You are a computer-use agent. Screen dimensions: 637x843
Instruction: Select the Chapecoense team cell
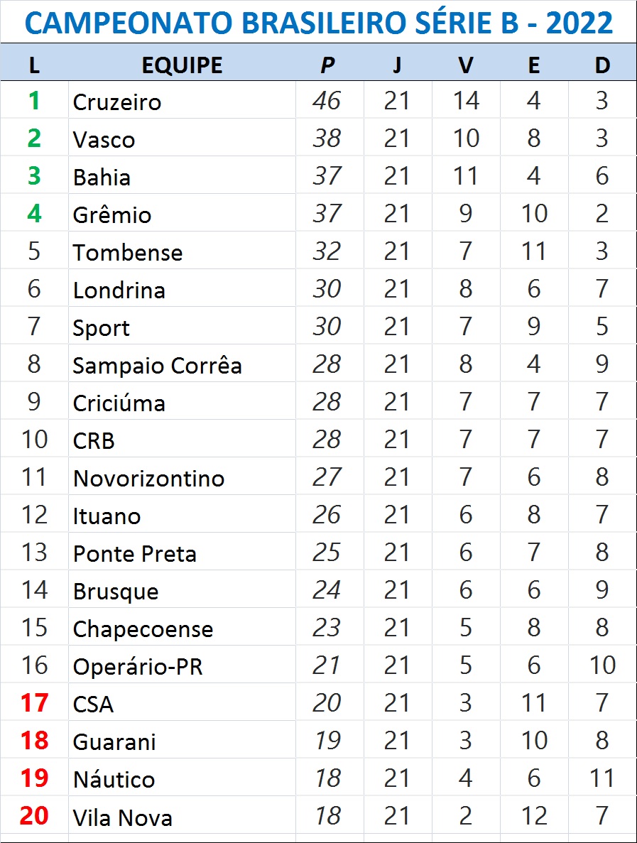(183, 627)
